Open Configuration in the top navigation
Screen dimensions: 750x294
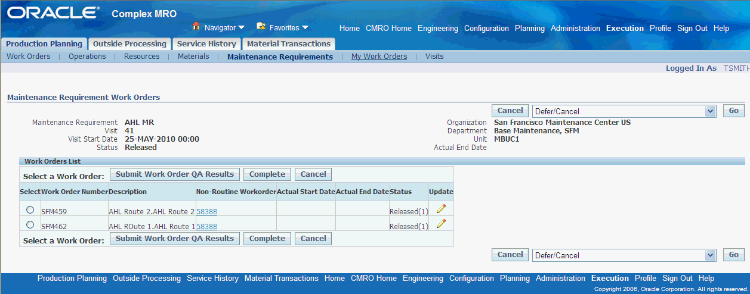[486, 28]
